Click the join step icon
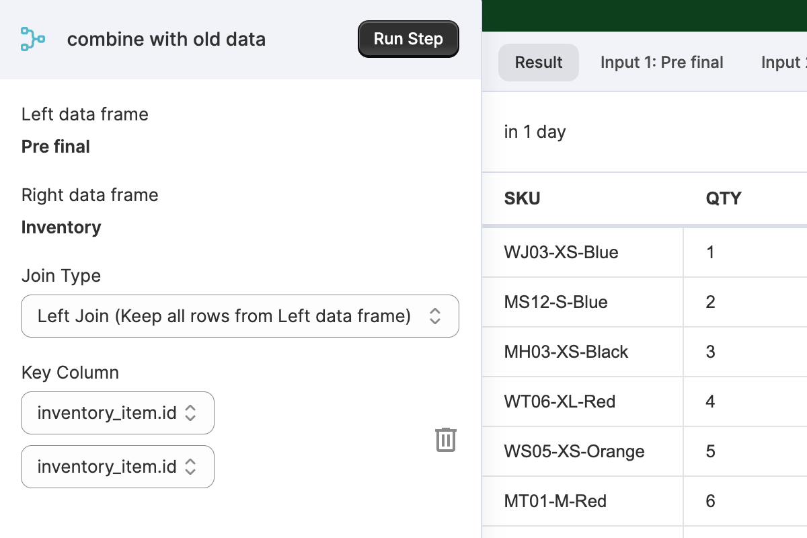The width and height of the screenshot is (807, 538). tap(32, 39)
